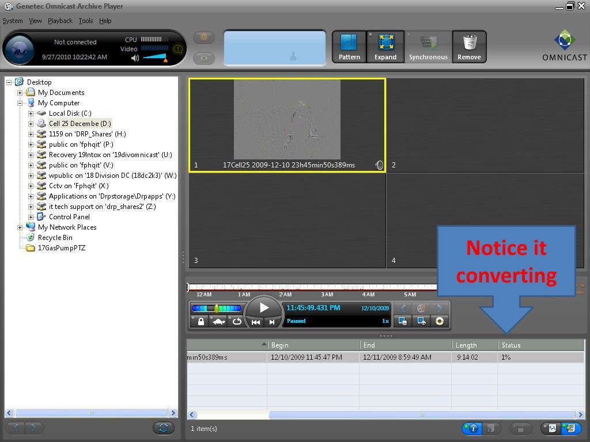
Task: Remove the selected tile with Remove
Action: [469, 47]
